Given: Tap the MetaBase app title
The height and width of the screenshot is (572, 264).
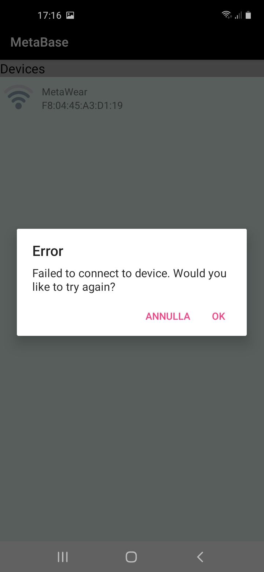Looking at the screenshot, I should point(39,42).
